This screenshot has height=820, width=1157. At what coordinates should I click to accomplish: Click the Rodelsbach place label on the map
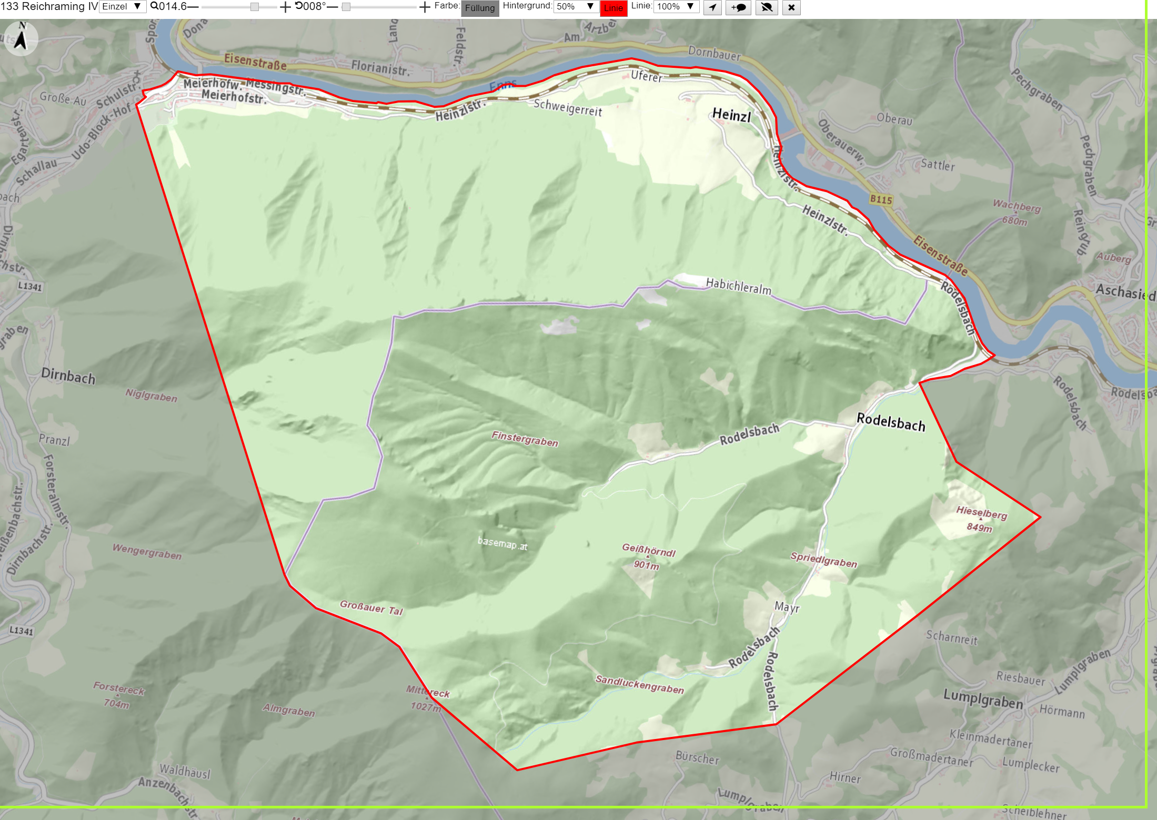coord(891,422)
